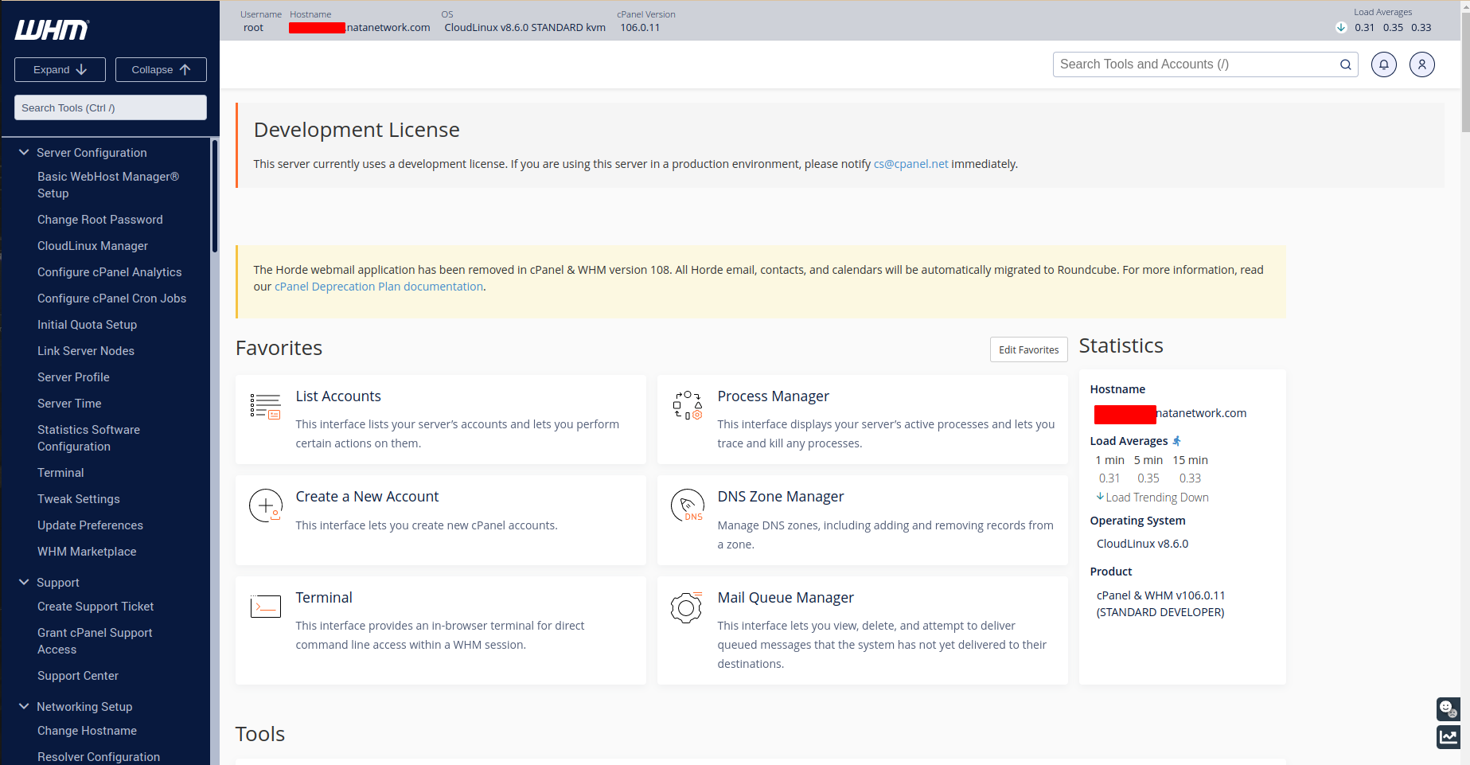This screenshot has width=1470, height=765.
Task: Open Terminal from the Favorites cards
Action: point(324,598)
